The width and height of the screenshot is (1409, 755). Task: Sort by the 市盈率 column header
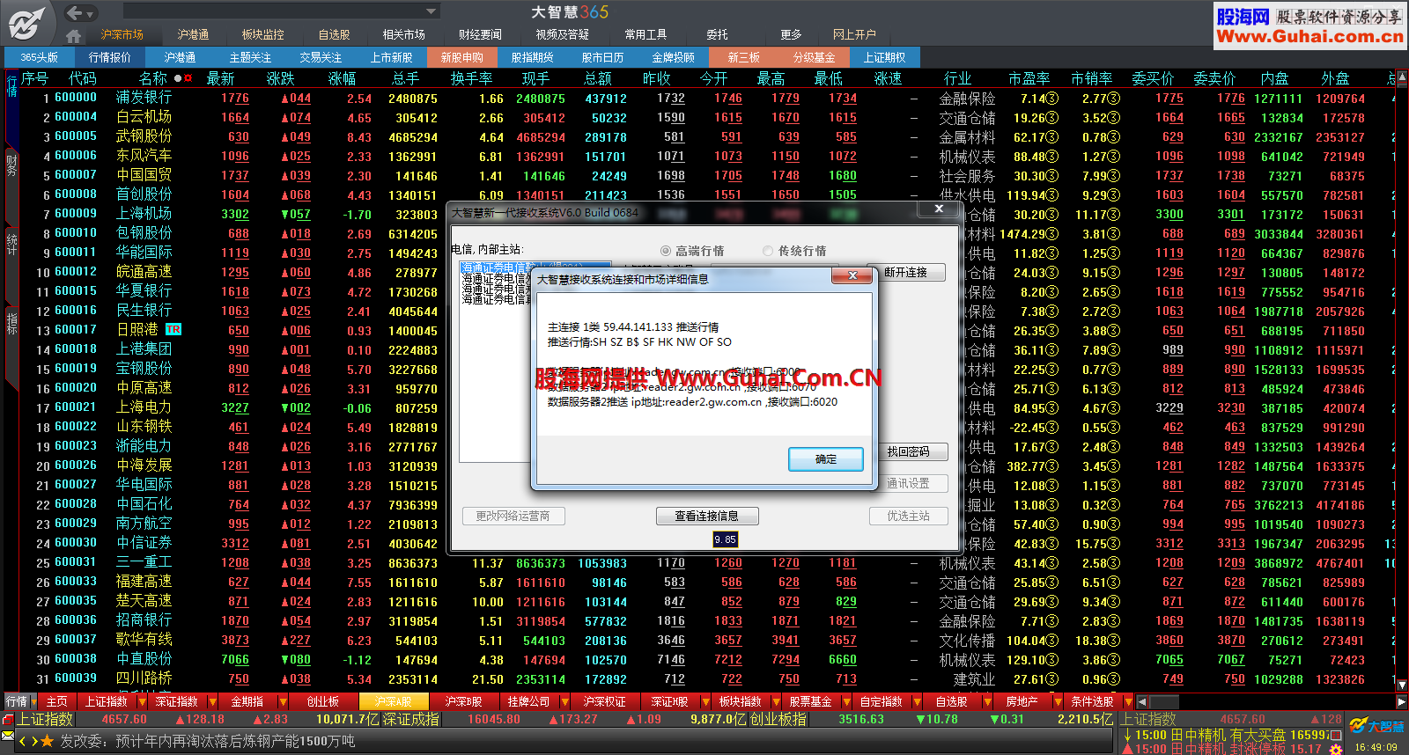point(1029,78)
